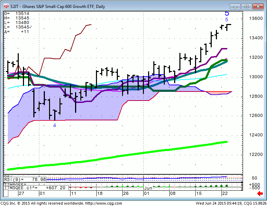Click the 12600 price scale label
The height and width of the screenshot is (206, 267).
point(256,116)
